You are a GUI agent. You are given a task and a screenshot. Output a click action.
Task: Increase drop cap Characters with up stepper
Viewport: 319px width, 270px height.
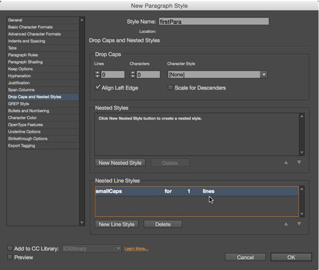[x=133, y=73]
